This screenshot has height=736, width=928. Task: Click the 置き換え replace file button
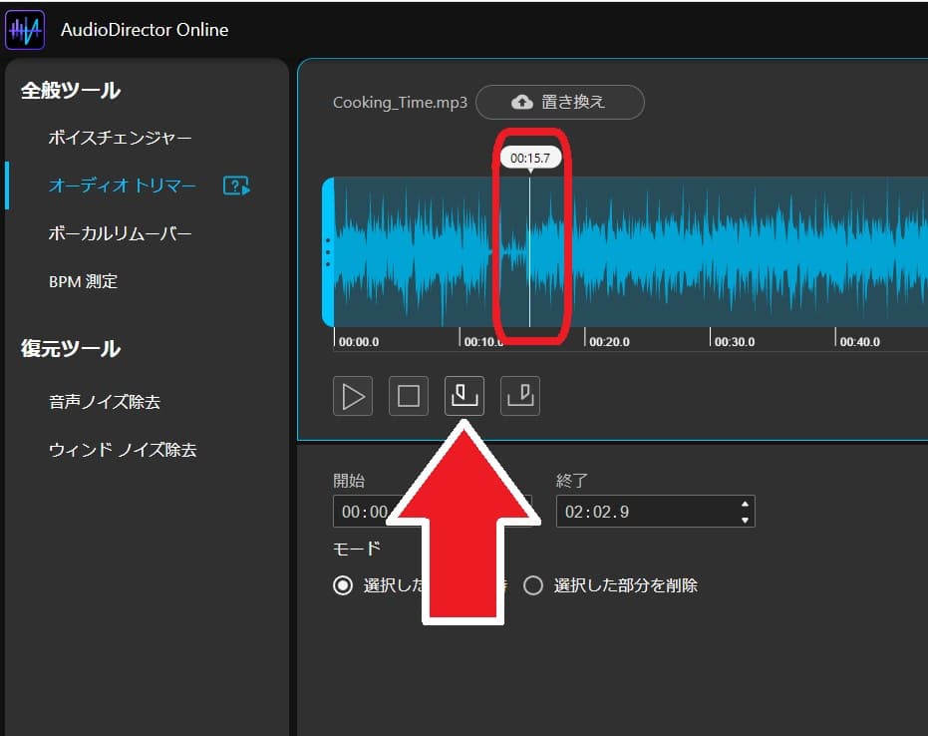point(560,102)
